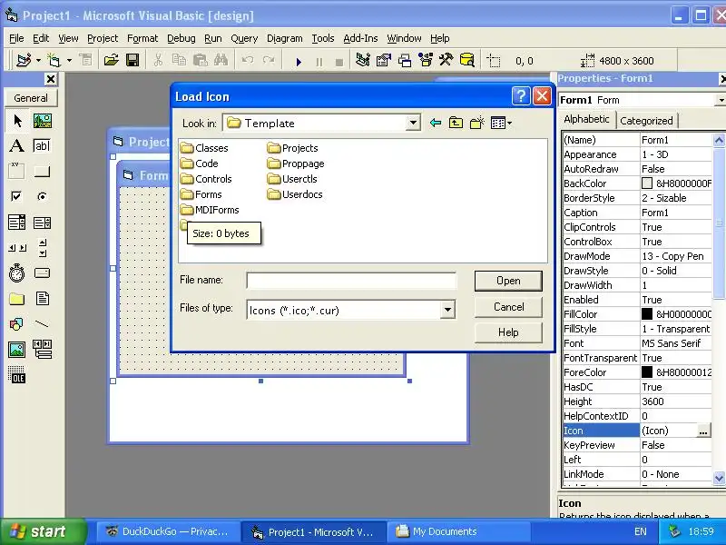The height and width of the screenshot is (545, 726).
Task: Click the Icon property ellipsis button
Action: coord(703,431)
